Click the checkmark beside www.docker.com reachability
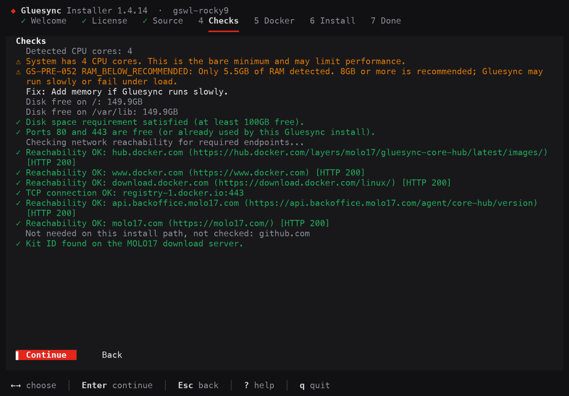569x396 pixels. point(18,173)
